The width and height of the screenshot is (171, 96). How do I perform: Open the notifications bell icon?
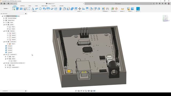click(162, 3)
